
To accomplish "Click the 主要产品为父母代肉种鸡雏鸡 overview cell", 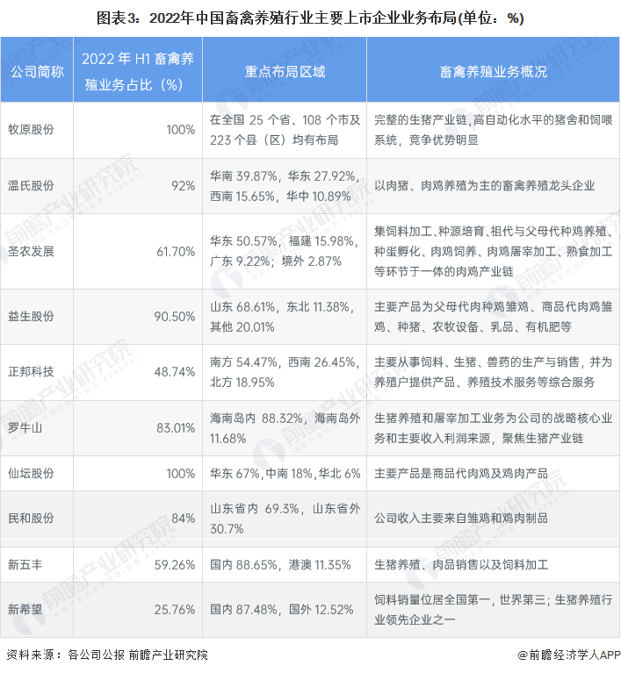I will 493,317.
